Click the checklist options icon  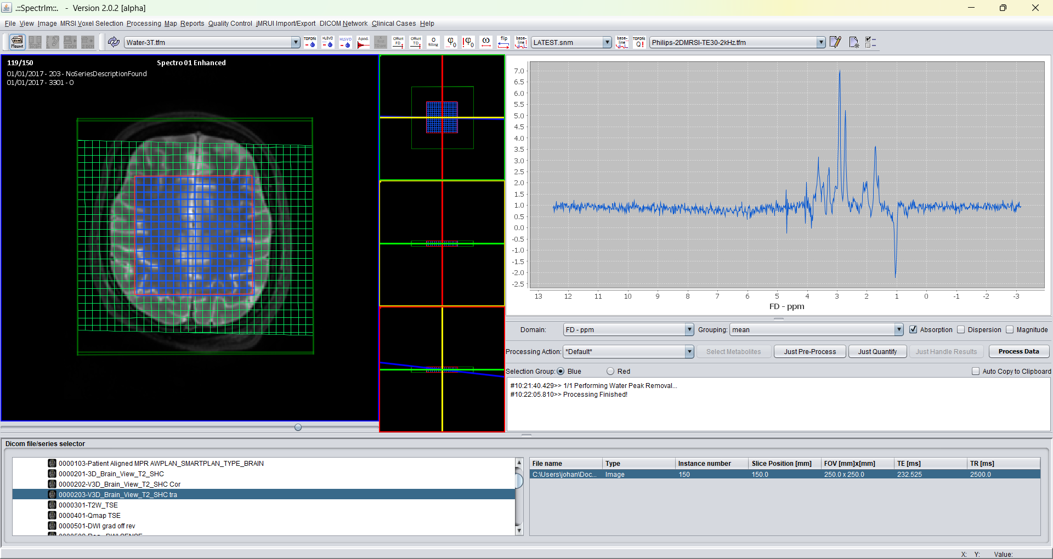click(x=871, y=42)
